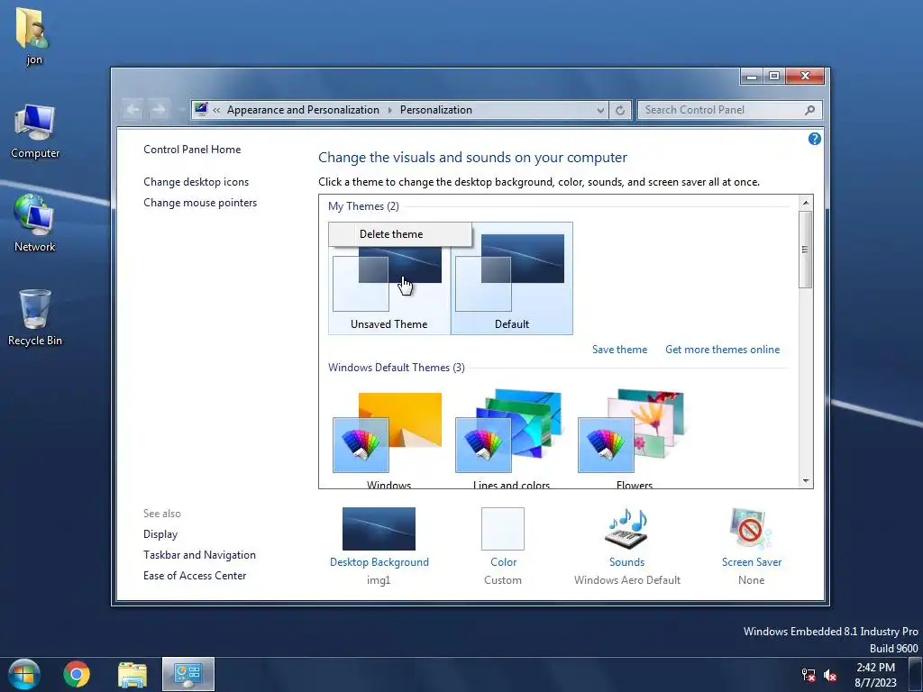Click the Screen Saver link text

[752, 562]
